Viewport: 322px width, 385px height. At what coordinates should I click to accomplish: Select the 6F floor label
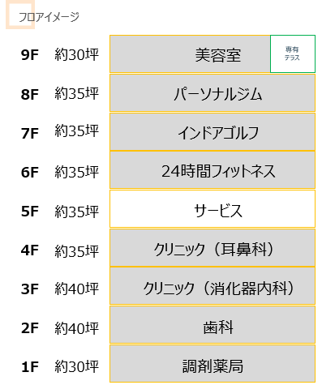pyautogui.click(x=30, y=173)
